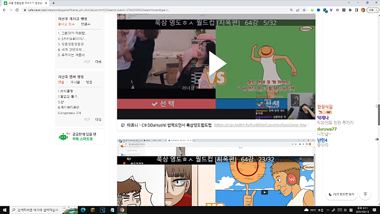Open ranked post 1 그림작가 지원합
The width and height of the screenshot is (380, 214).
[x=72, y=33]
